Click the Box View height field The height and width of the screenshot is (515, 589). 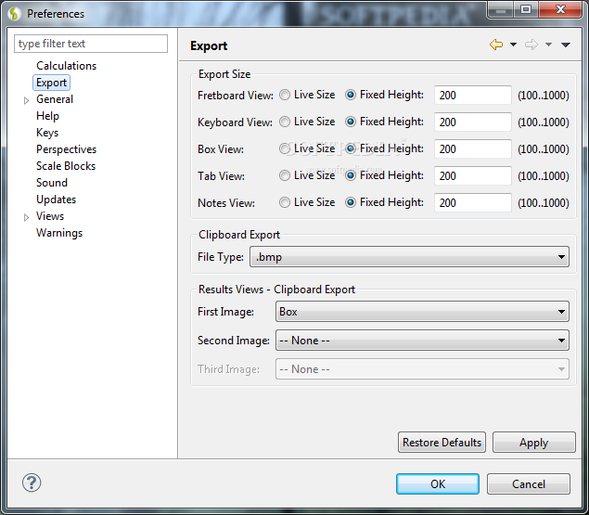click(x=472, y=149)
